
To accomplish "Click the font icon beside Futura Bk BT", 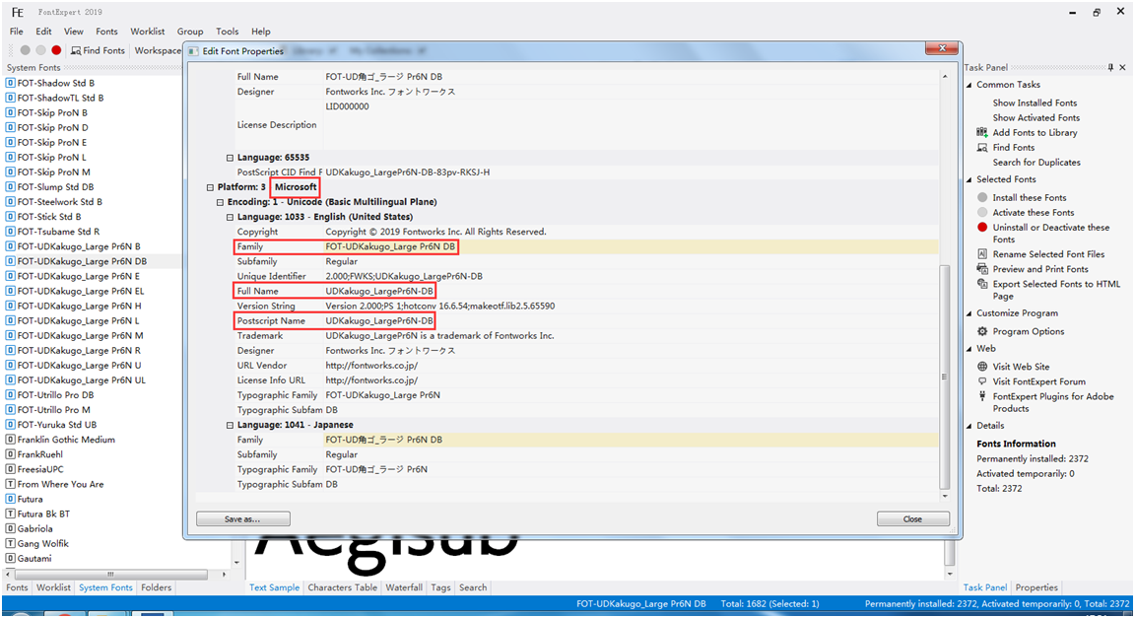I will click(x=10, y=514).
